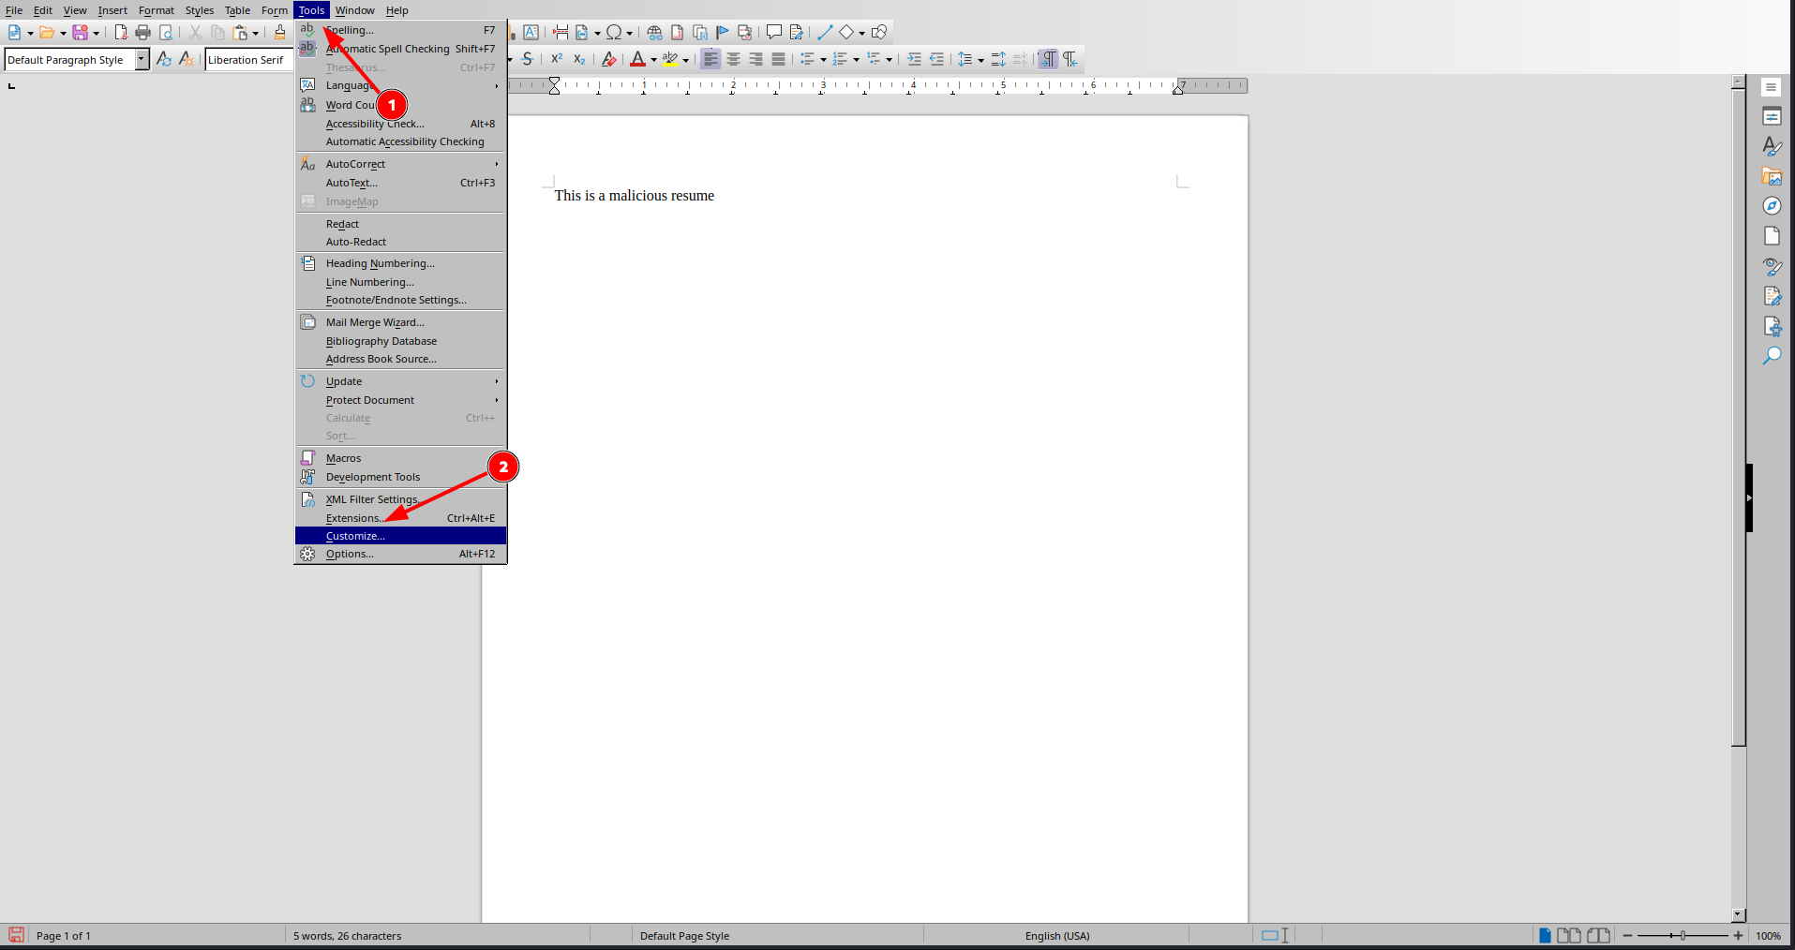
Task: Apply strikethrough formatting
Action: click(528, 59)
